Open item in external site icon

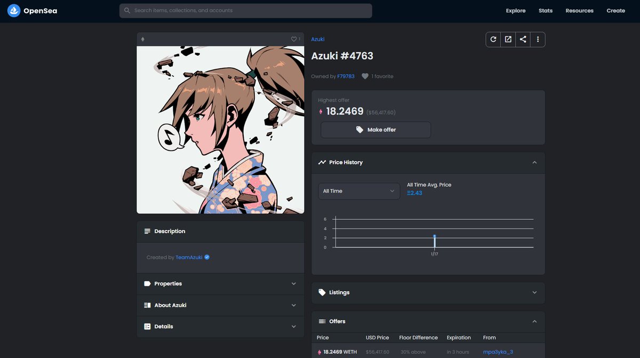pos(508,39)
